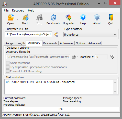This screenshot has width=122, height=119.
Task: Switch to the Range tab
Action: (9, 43)
